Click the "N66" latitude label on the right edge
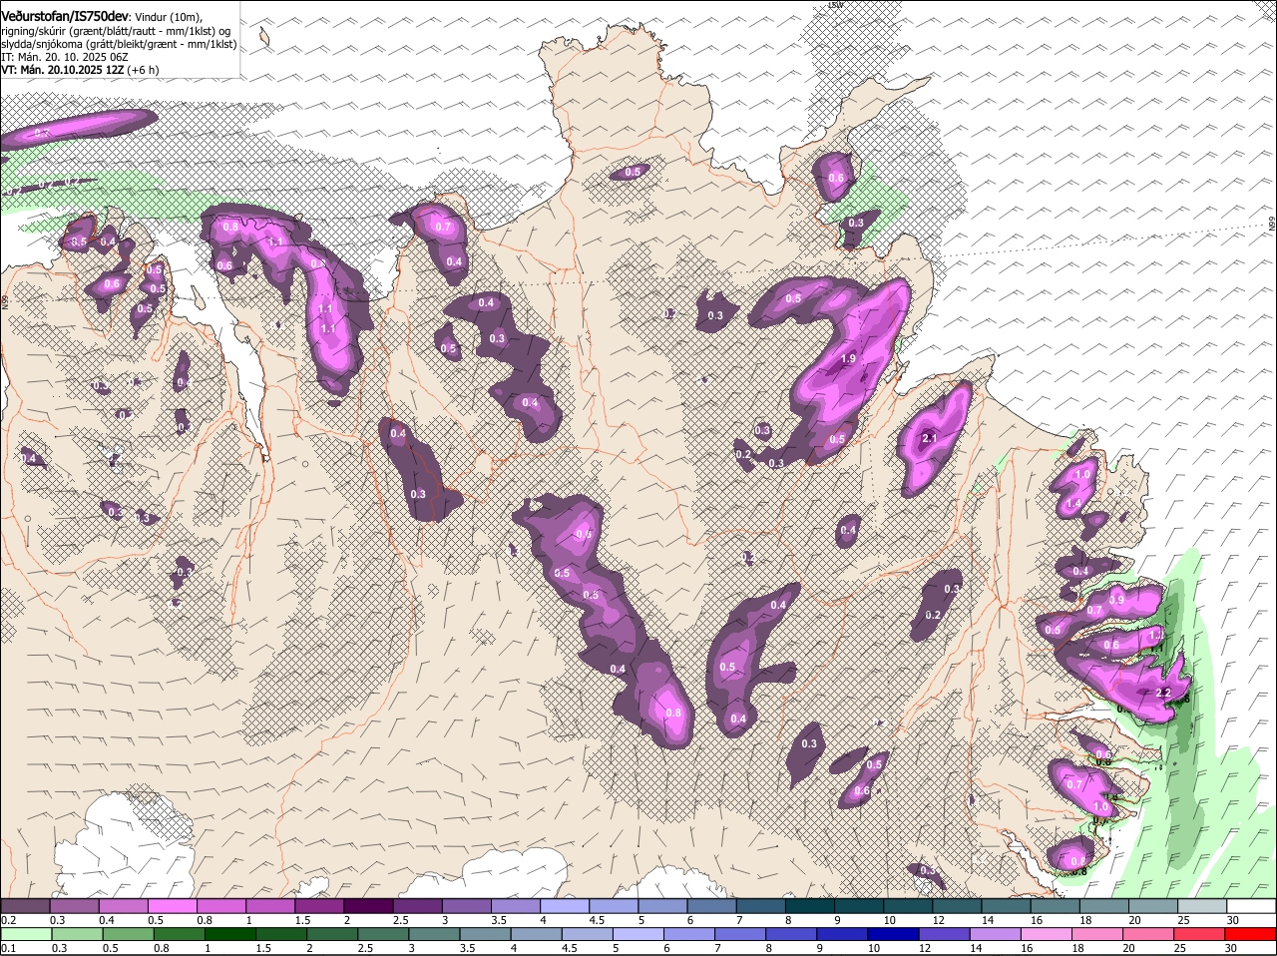 tap(1272, 225)
